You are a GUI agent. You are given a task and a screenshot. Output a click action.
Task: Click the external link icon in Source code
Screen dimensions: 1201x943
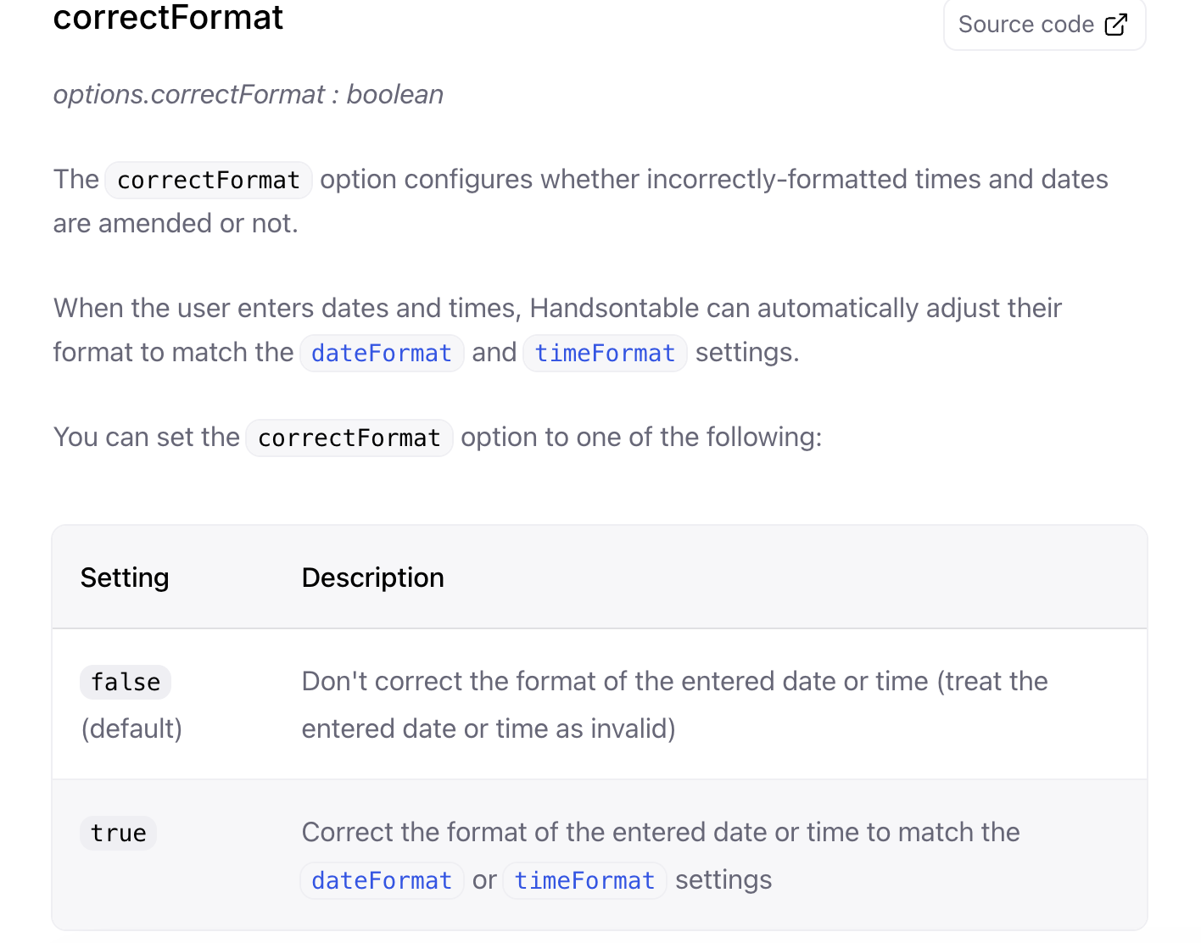[1116, 25]
